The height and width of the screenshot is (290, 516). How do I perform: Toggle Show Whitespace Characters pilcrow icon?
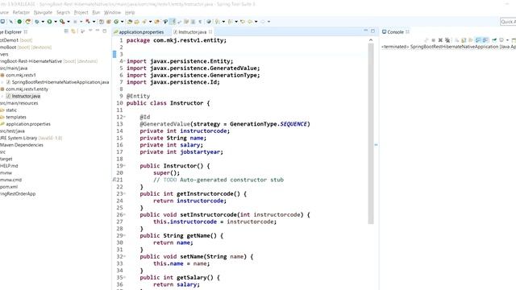[x=200, y=22]
